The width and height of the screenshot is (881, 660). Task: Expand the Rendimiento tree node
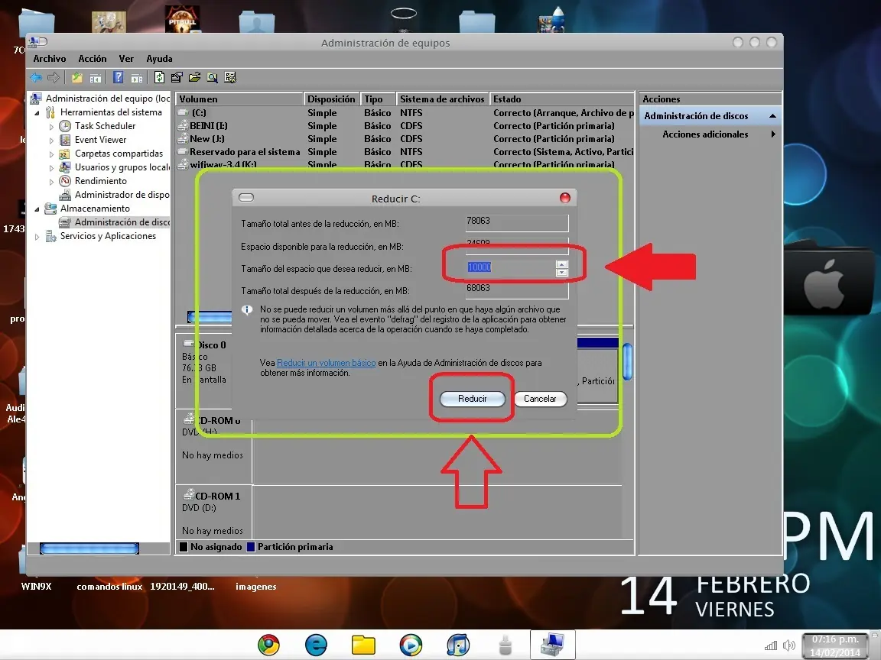pyautogui.click(x=52, y=181)
